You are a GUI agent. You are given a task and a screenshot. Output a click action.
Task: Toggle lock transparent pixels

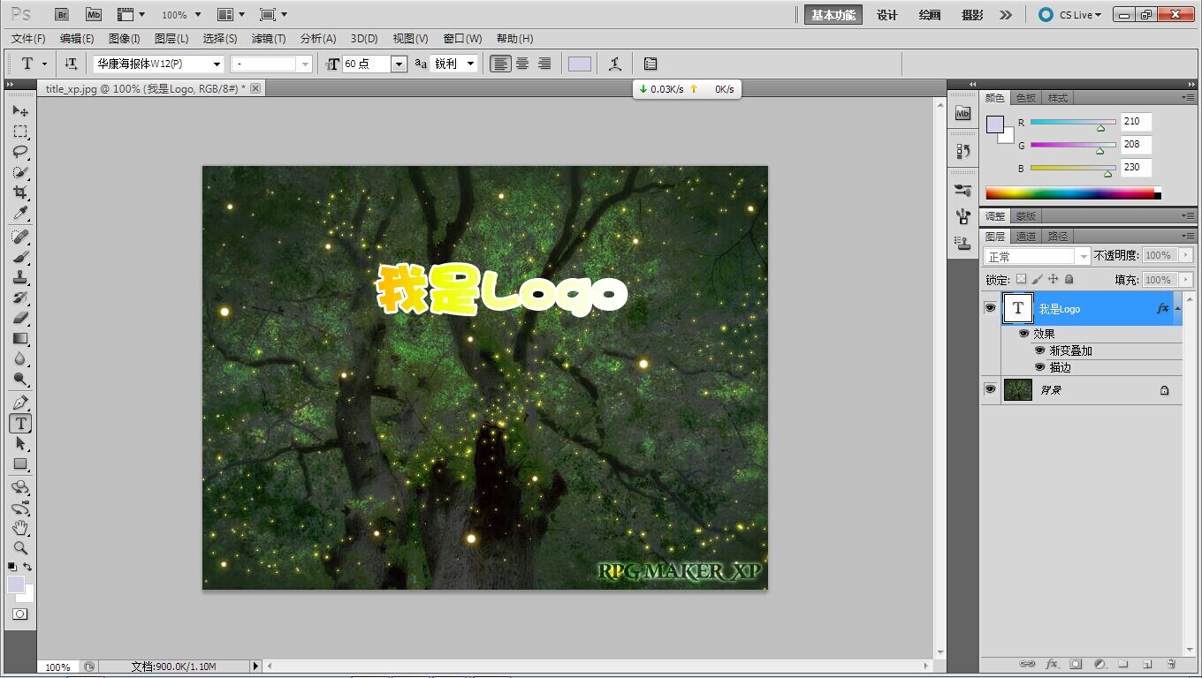click(1021, 279)
